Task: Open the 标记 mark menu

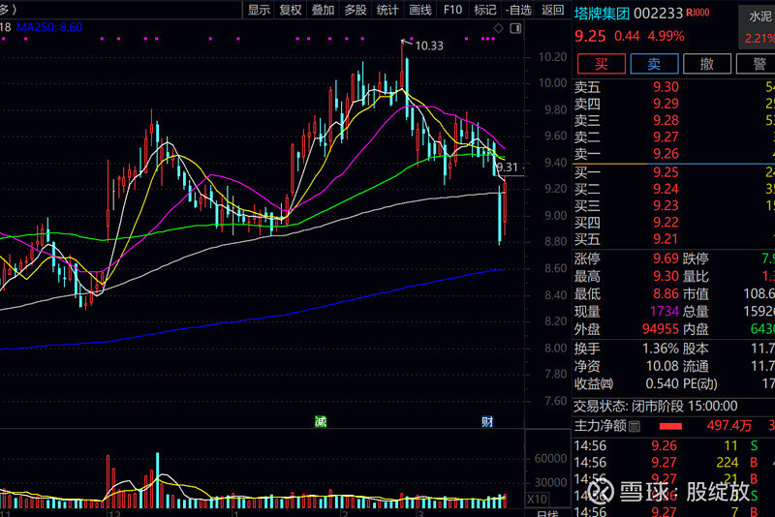Action: (x=485, y=10)
